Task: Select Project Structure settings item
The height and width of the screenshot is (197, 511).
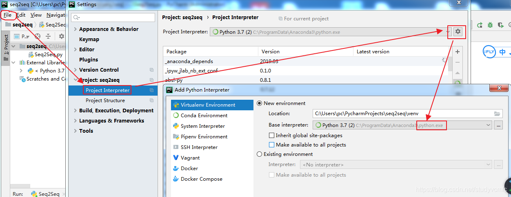Action: point(113,101)
